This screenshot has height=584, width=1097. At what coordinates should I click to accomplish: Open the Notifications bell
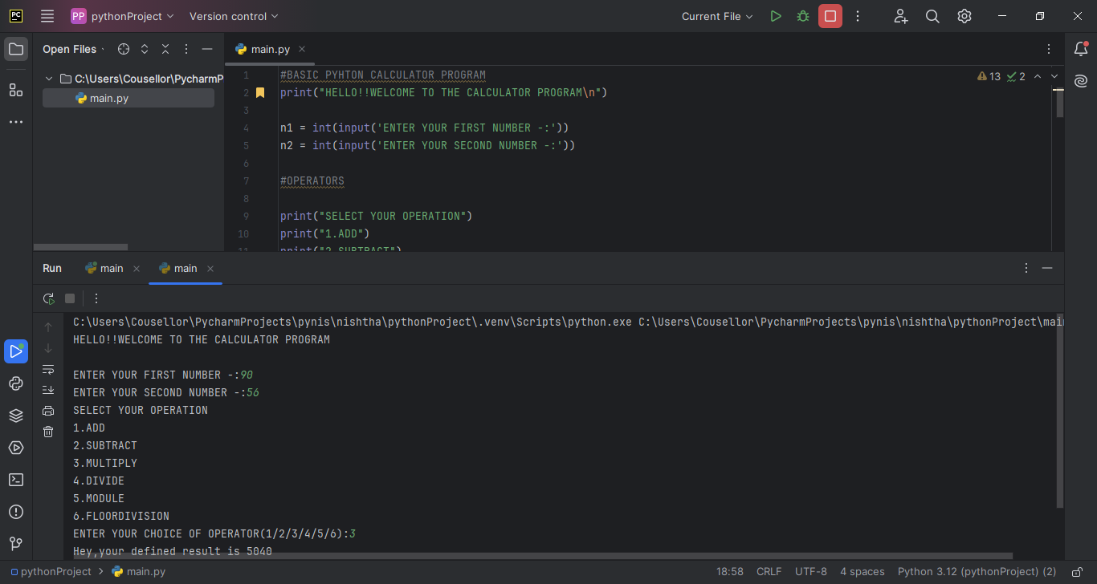tap(1081, 49)
